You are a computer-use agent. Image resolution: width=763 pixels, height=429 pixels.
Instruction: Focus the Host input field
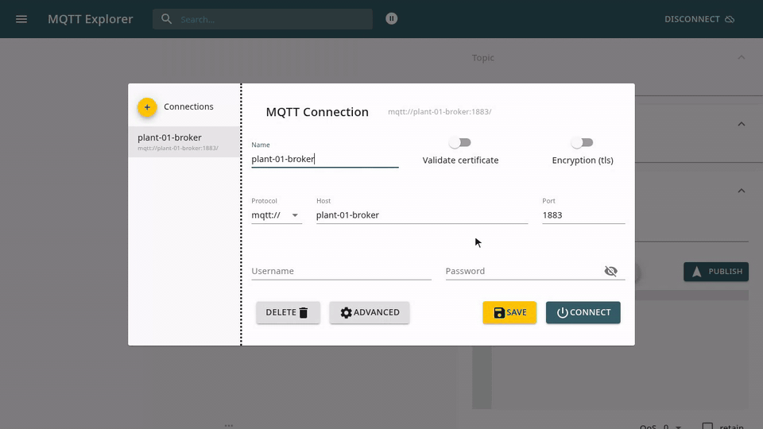[422, 215]
